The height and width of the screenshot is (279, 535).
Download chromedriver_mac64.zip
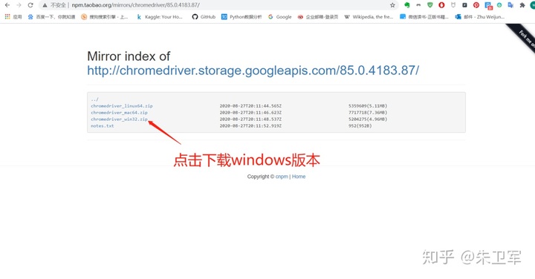click(x=119, y=113)
